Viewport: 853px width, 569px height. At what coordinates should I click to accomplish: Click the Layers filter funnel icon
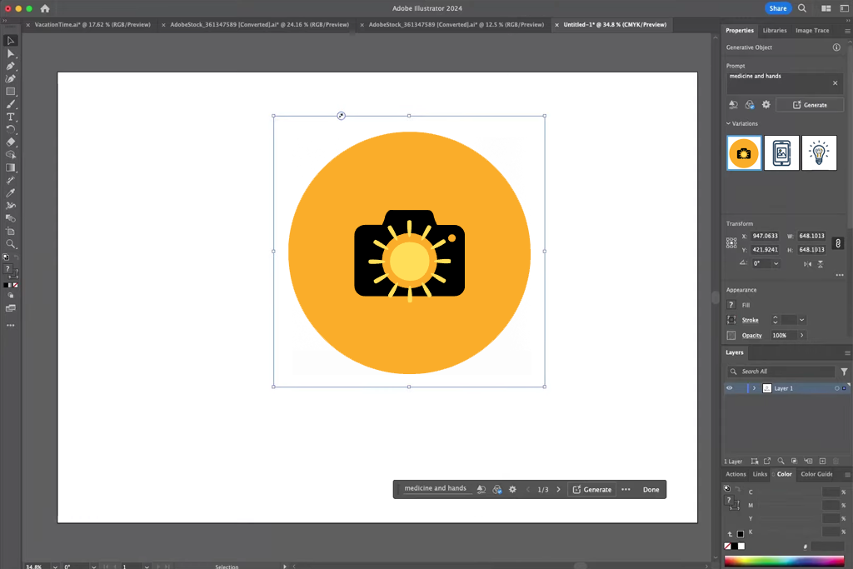point(844,372)
